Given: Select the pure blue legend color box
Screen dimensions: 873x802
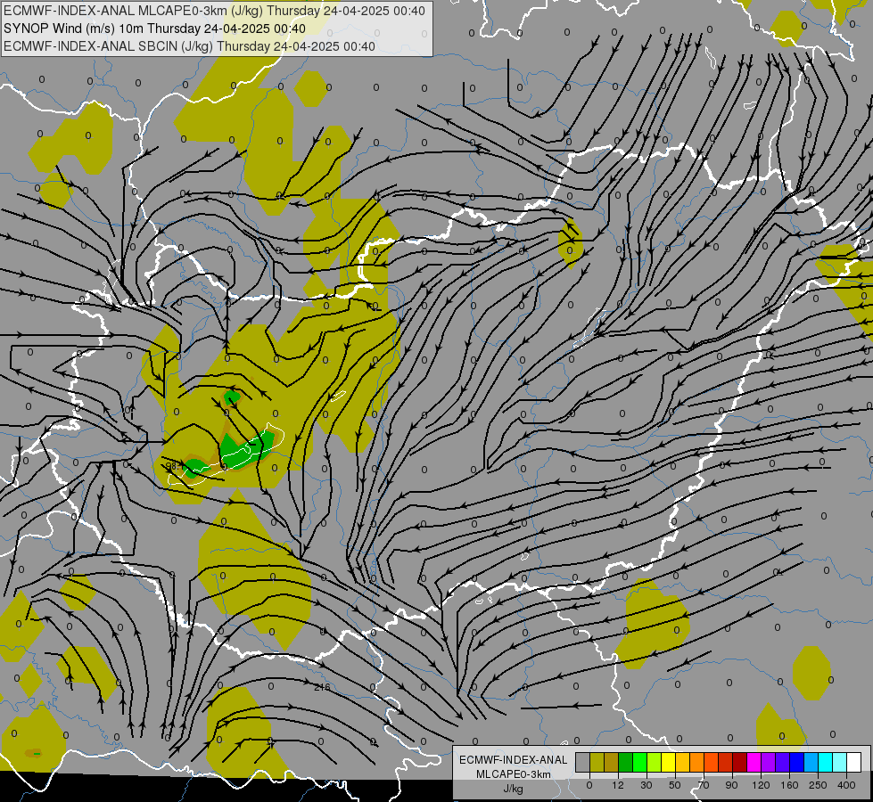Looking at the screenshot, I should pos(797,763).
